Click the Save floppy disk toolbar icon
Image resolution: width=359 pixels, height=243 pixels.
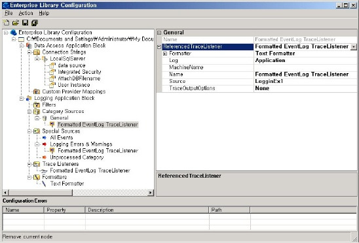[25, 23]
